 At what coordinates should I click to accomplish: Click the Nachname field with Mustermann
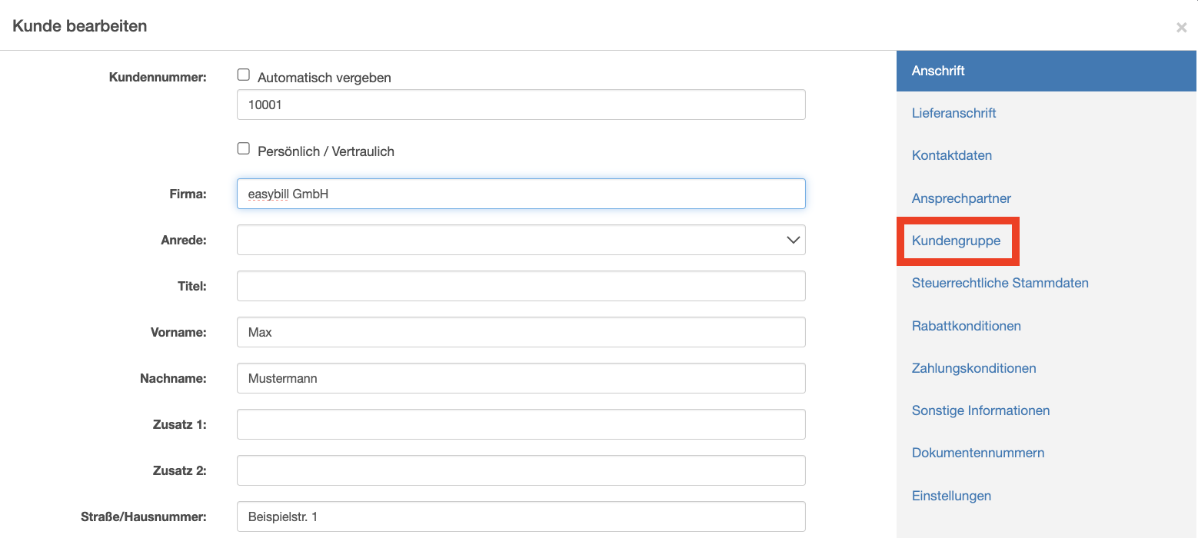(x=521, y=378)
